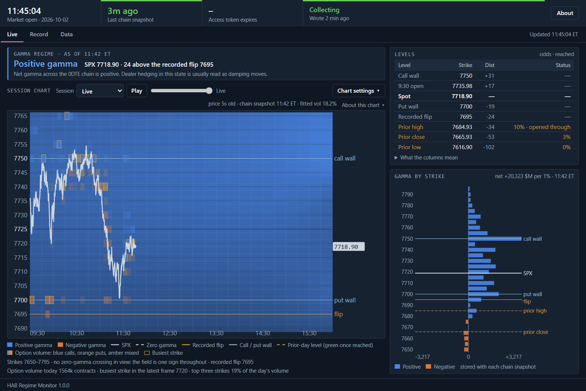
Task: Click the Access token expires label
Action: (x=233, y=20)
